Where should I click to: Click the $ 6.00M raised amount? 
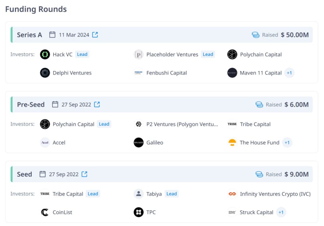[x=296, y=105]
